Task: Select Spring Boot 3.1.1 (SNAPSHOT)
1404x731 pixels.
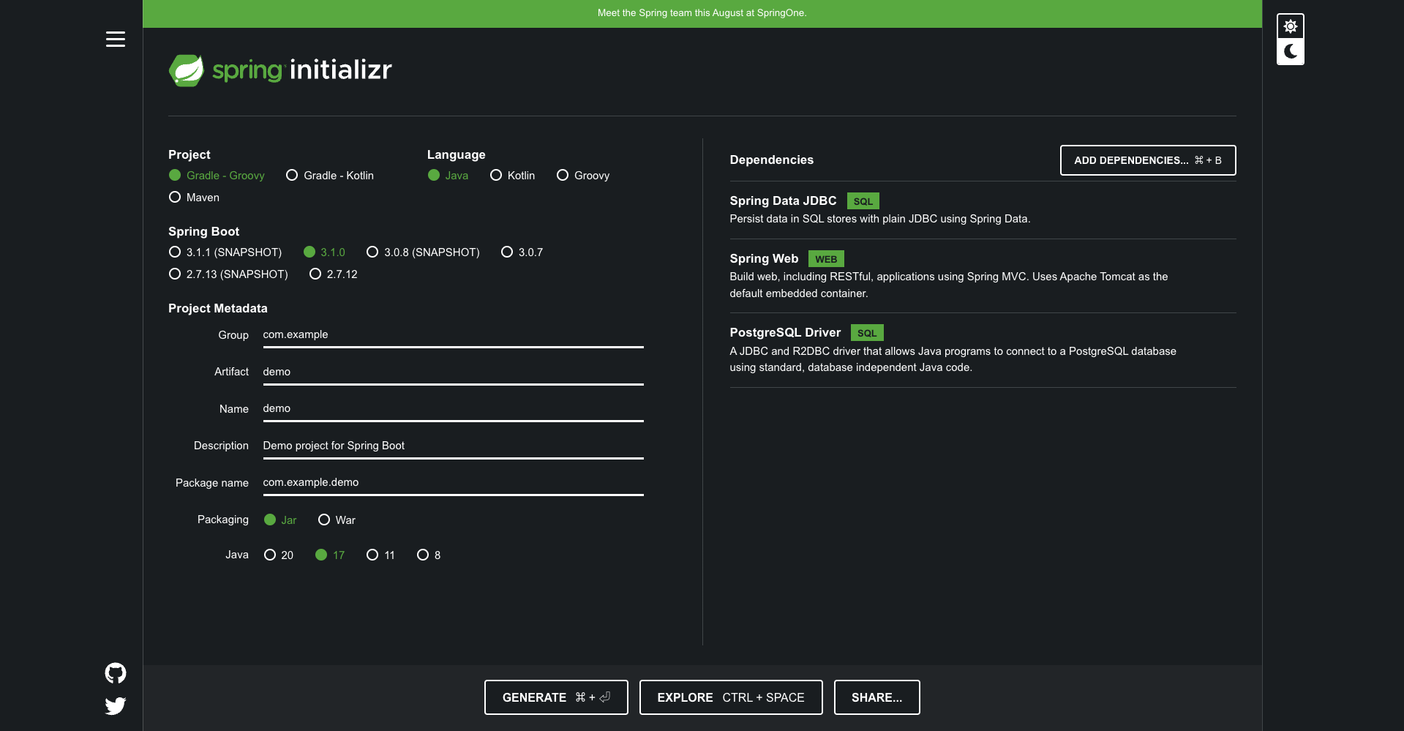Action: coord(225,252)
